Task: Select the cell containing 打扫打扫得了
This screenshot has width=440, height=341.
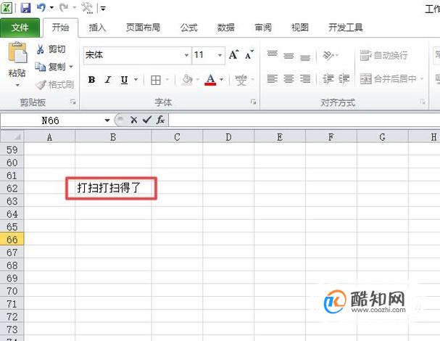Action: (113, 188)
